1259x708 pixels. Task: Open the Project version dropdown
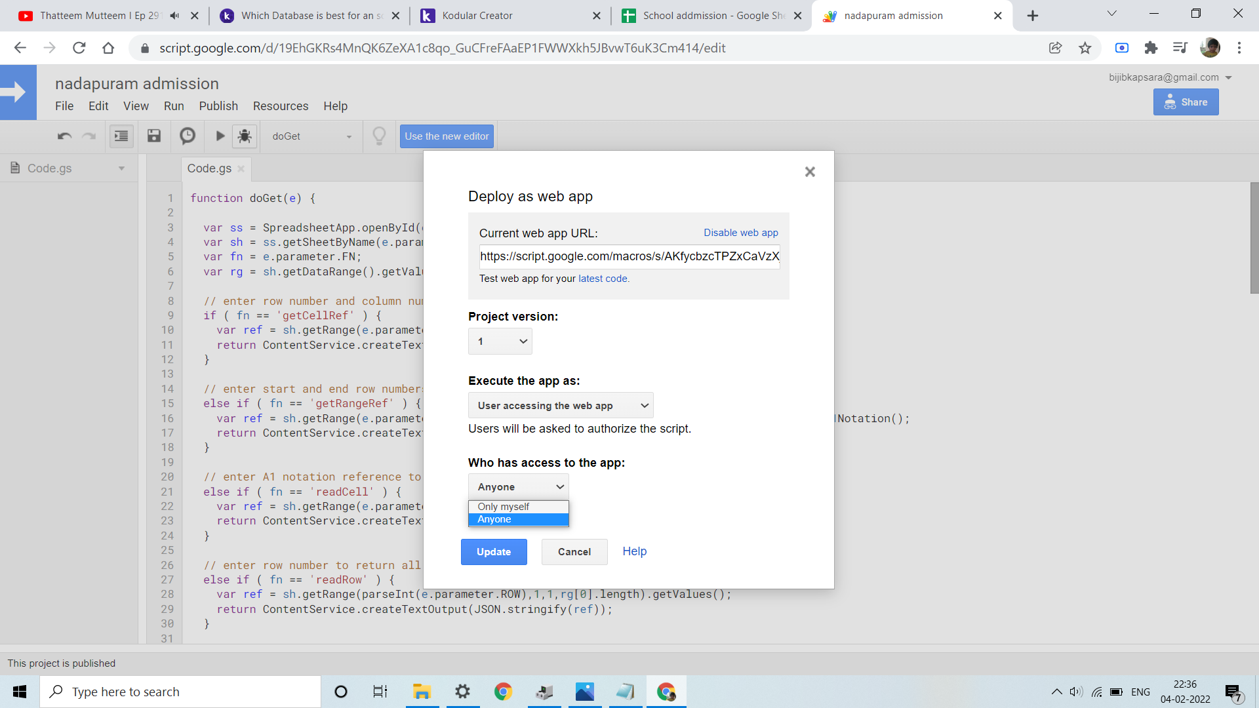pyautogui.click(x=500, y=342)
